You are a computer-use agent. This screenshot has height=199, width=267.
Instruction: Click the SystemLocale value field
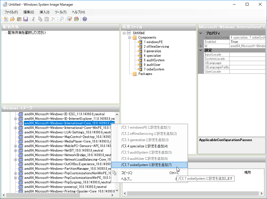tap(247, 59)
